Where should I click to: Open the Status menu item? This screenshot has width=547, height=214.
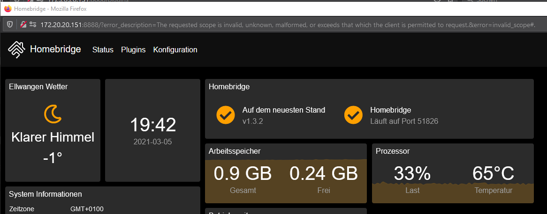pos(103,50)
